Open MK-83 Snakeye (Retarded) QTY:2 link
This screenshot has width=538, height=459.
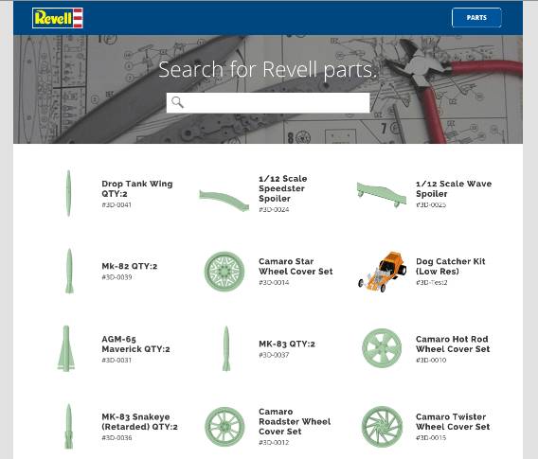point(139,422)
